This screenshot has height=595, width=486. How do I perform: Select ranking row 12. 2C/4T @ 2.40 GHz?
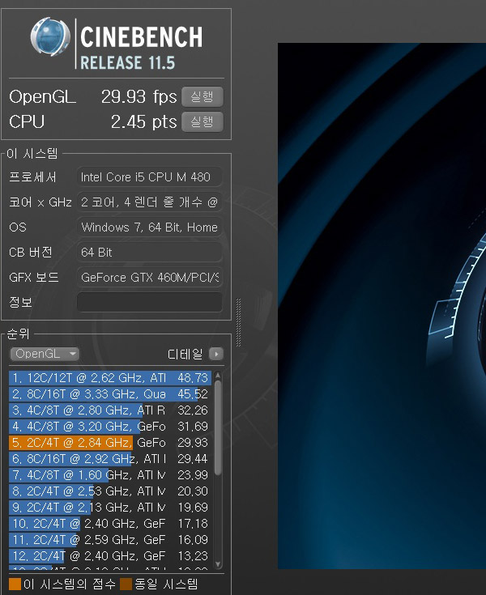click(110, 556)
